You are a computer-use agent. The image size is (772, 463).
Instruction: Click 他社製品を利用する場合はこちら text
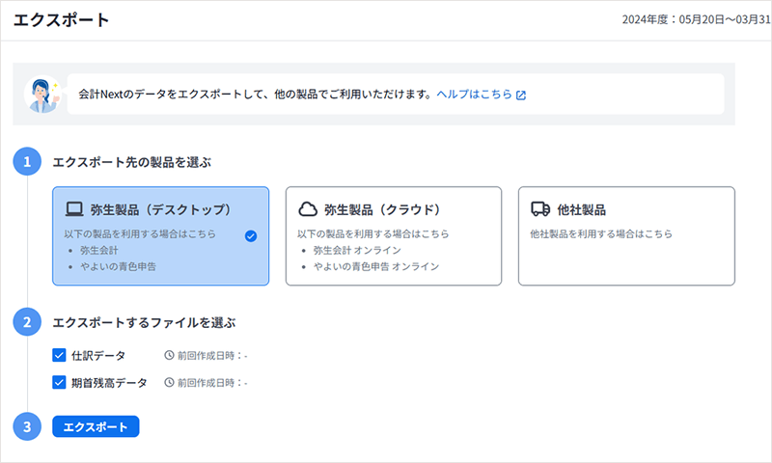[601, 234]
